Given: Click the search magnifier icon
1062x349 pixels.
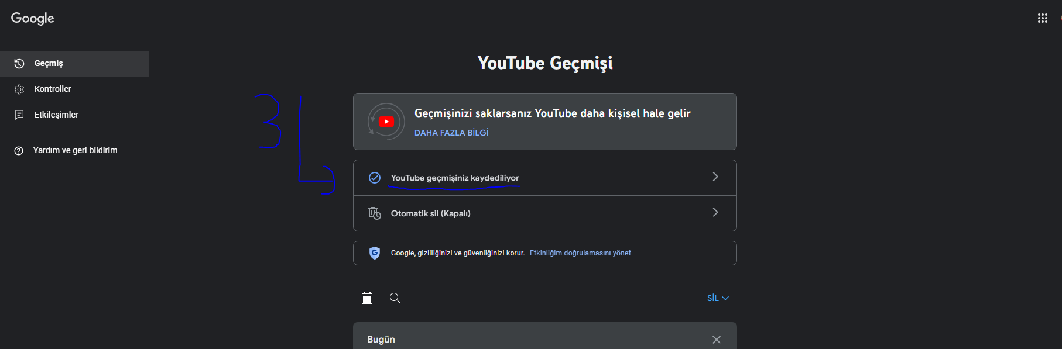Looking at the screenshot, I should tap(395, 298).
